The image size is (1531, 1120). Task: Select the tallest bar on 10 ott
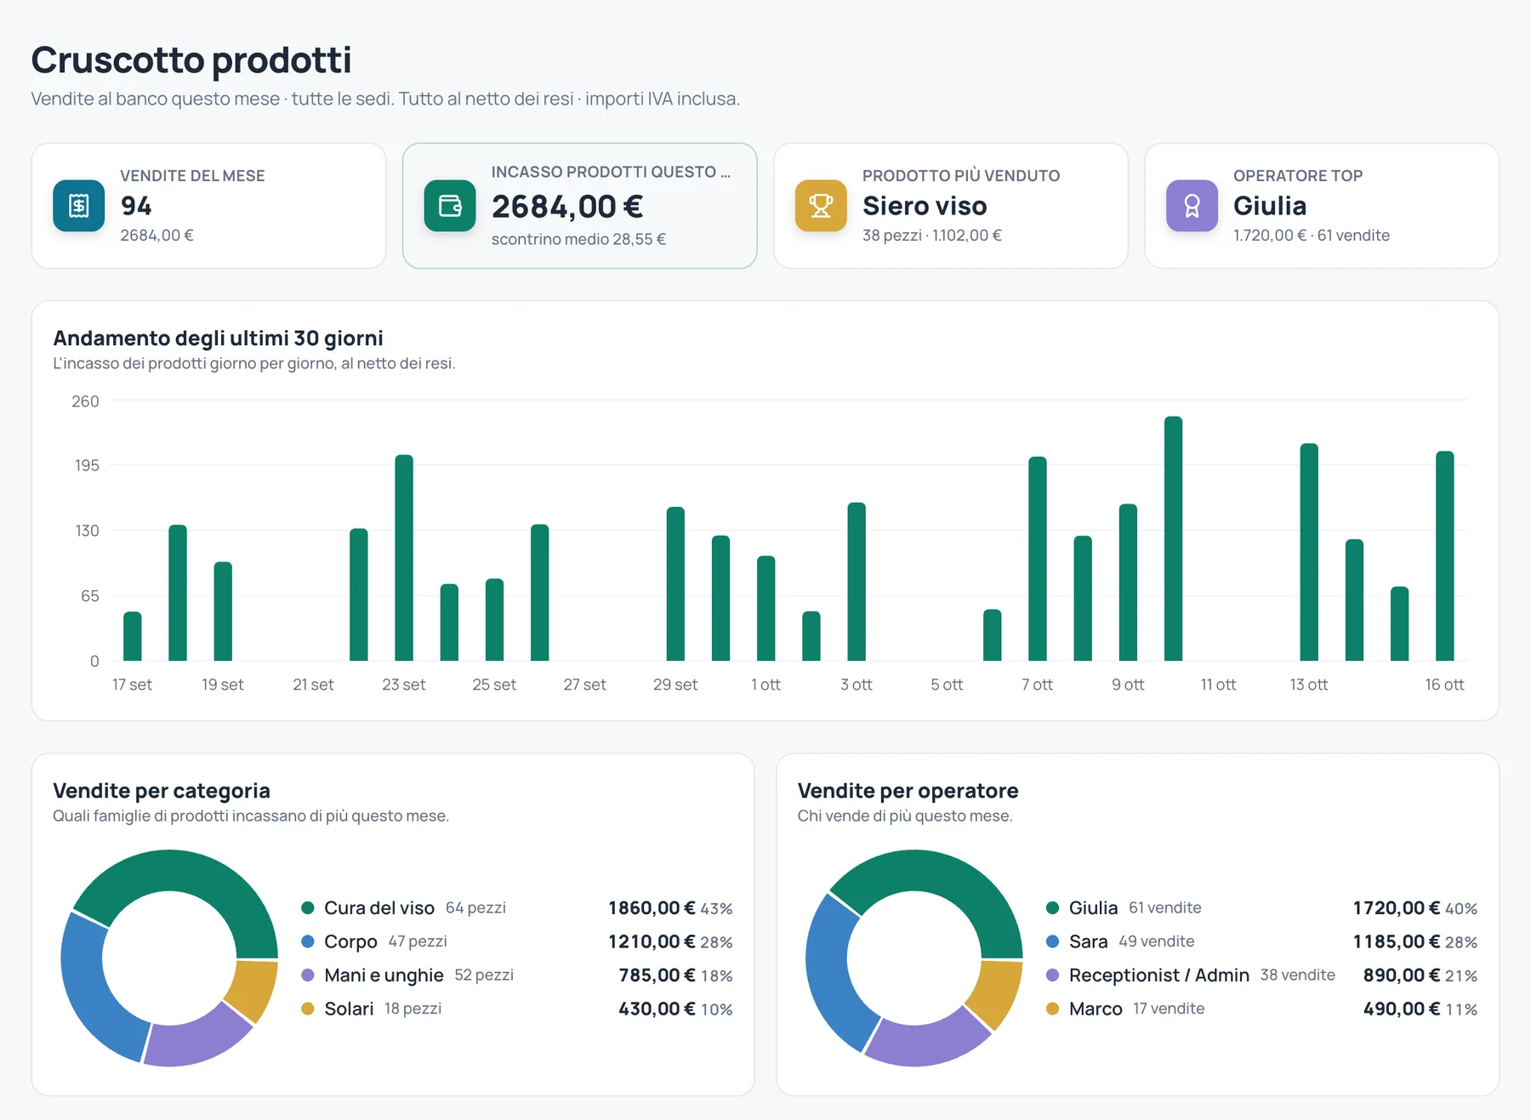tap(1173, 538)
